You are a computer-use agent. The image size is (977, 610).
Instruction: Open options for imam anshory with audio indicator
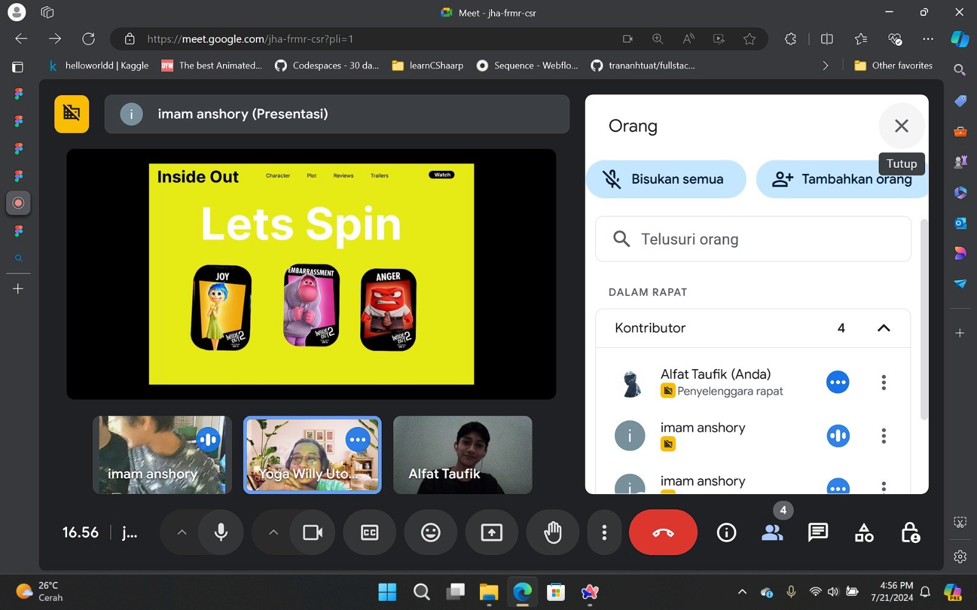[884, 436]
